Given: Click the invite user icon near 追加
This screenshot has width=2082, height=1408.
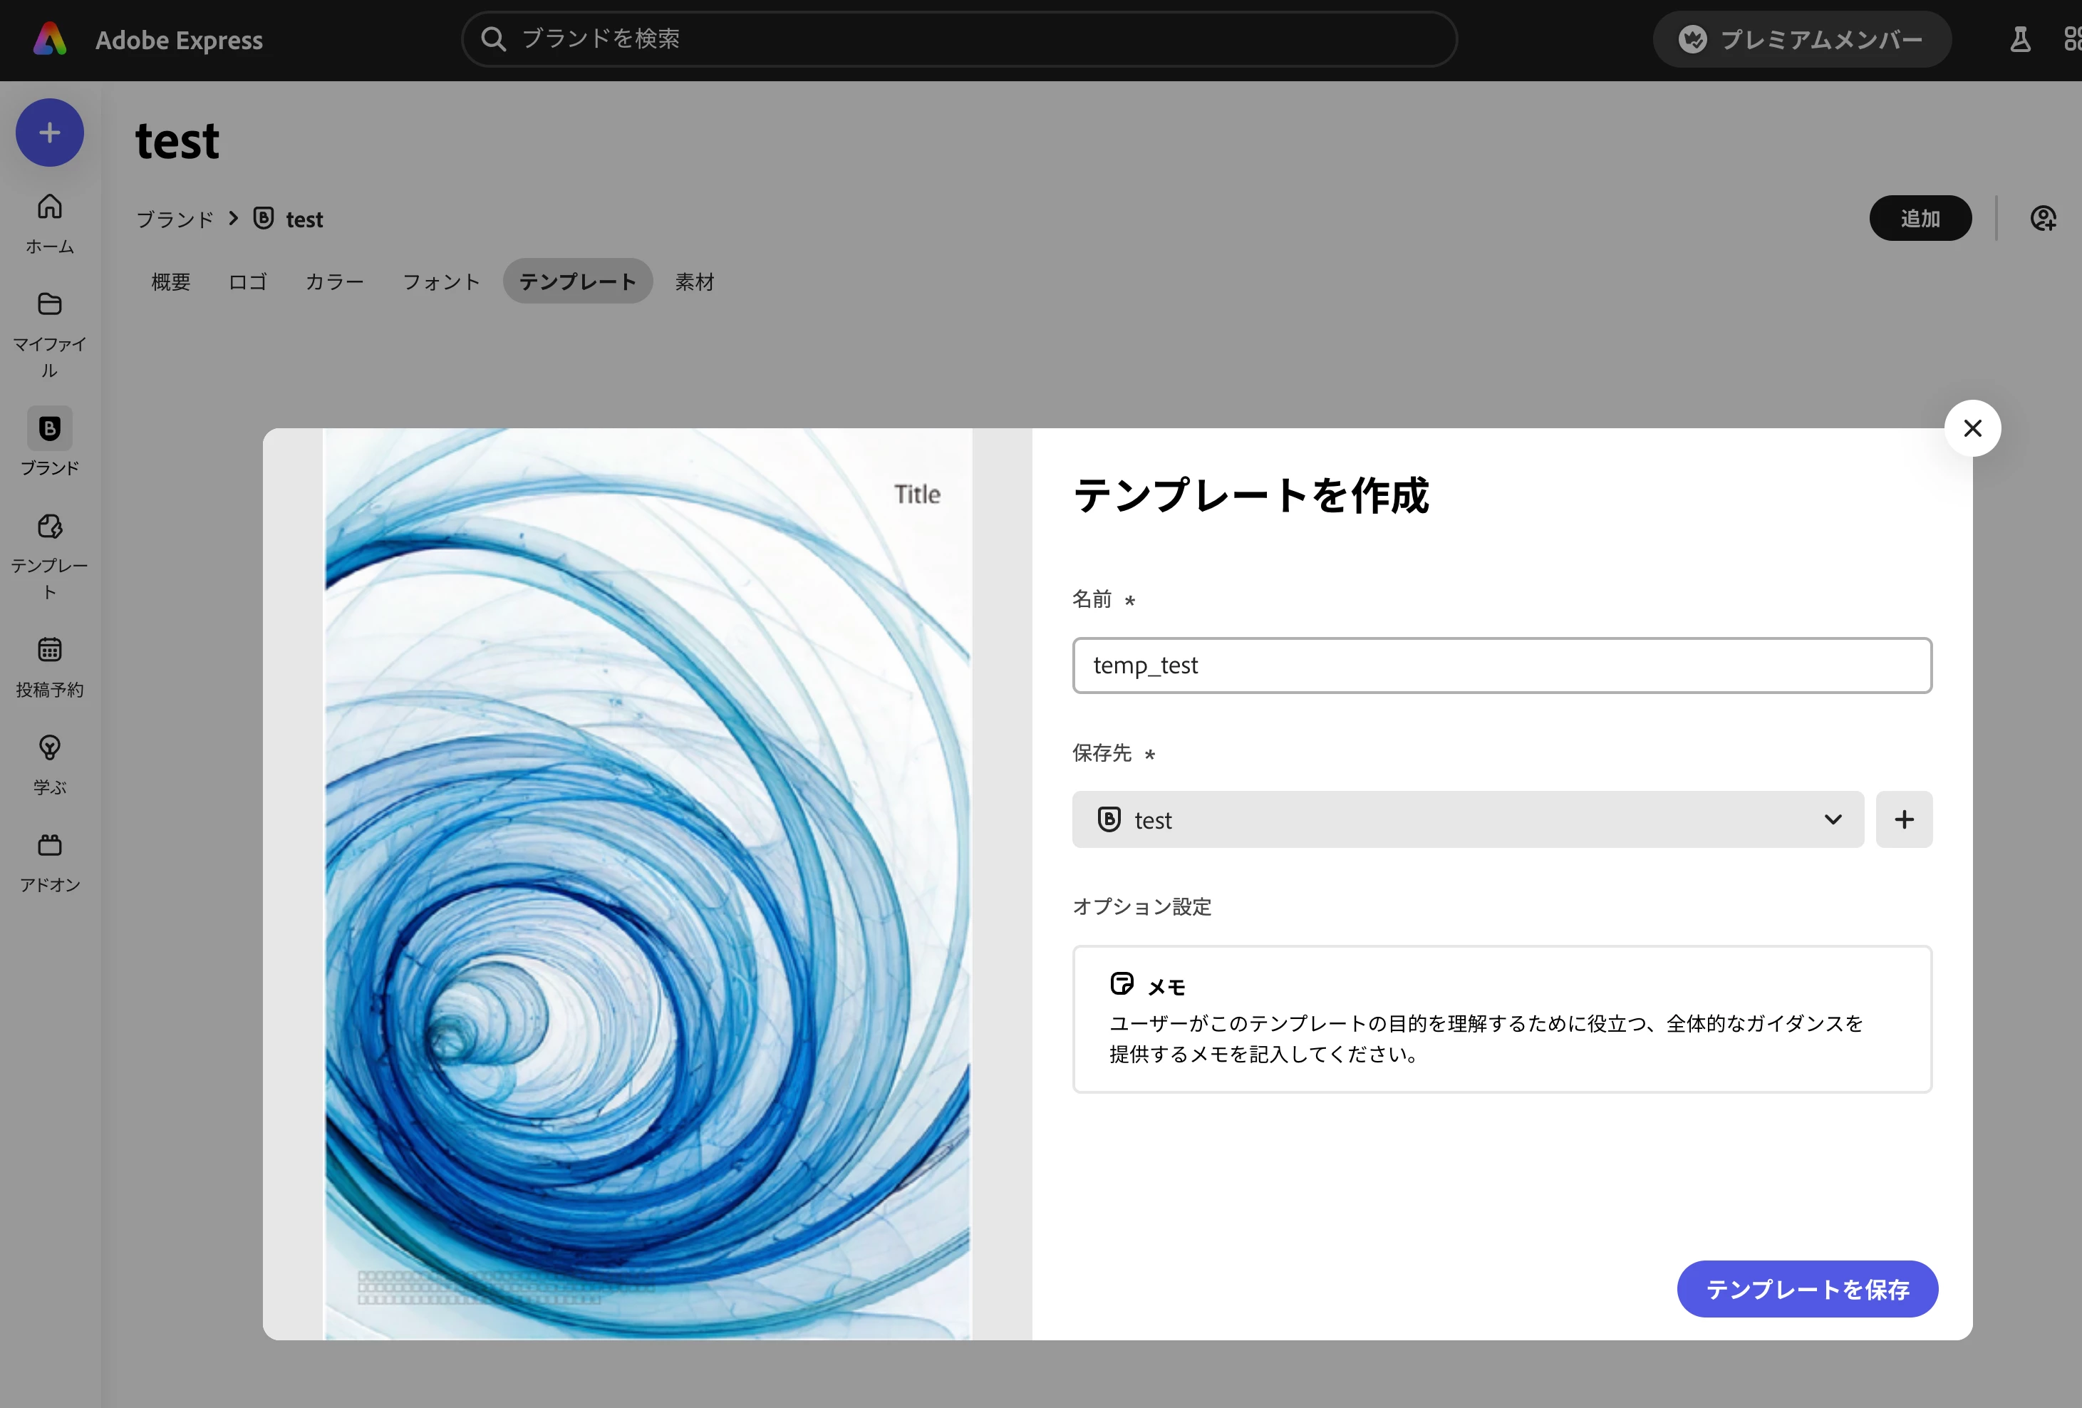Looking at the screenshot, I should [2043, 219].
